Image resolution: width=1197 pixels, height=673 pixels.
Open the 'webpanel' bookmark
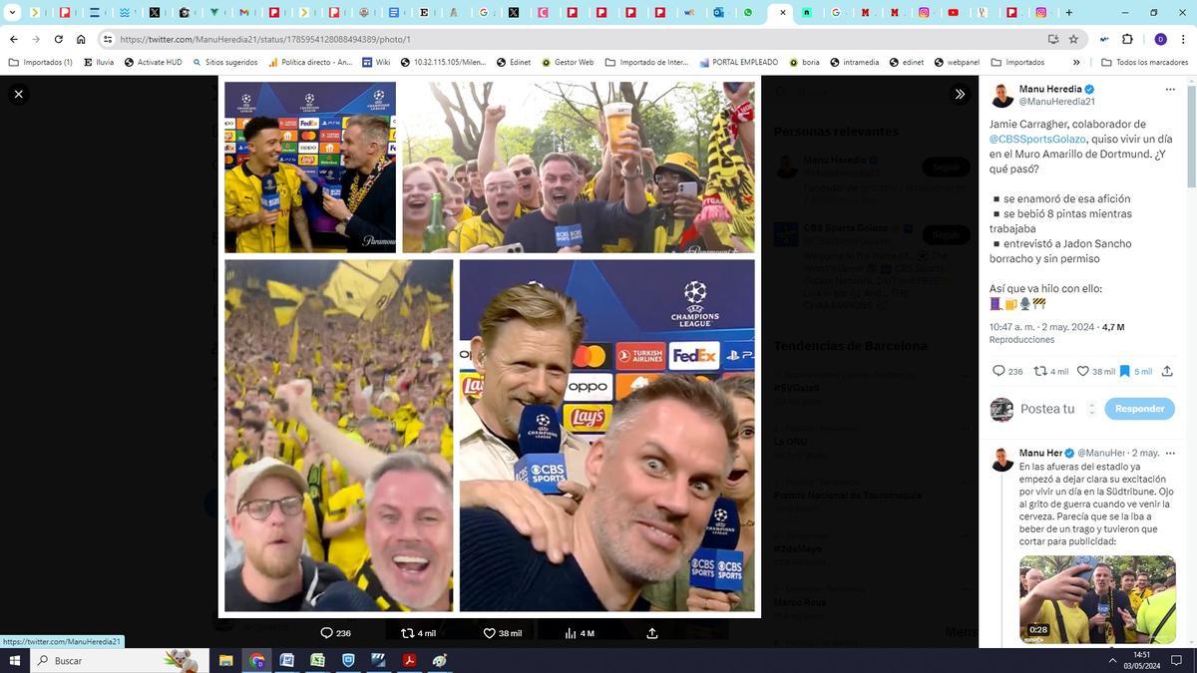tap(957, 62)
